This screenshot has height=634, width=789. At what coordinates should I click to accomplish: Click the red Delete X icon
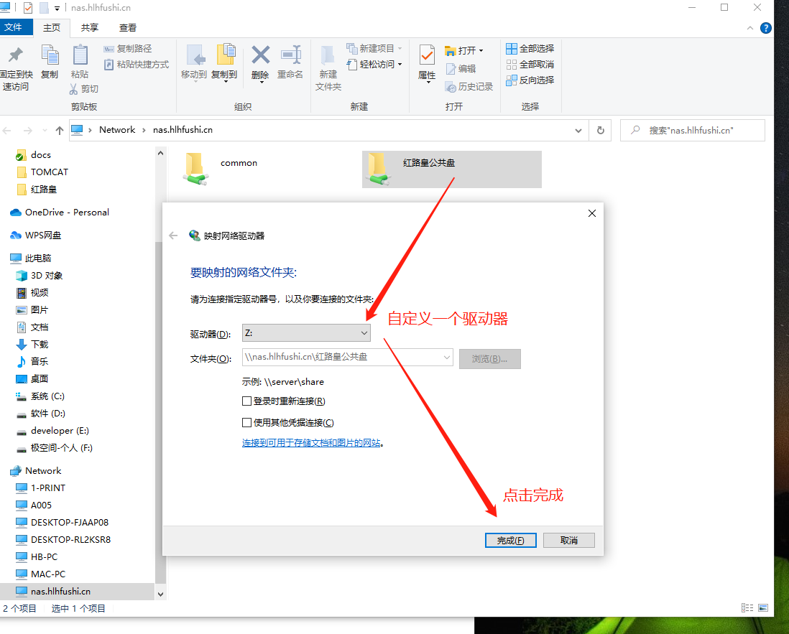(x=260, y=56)
